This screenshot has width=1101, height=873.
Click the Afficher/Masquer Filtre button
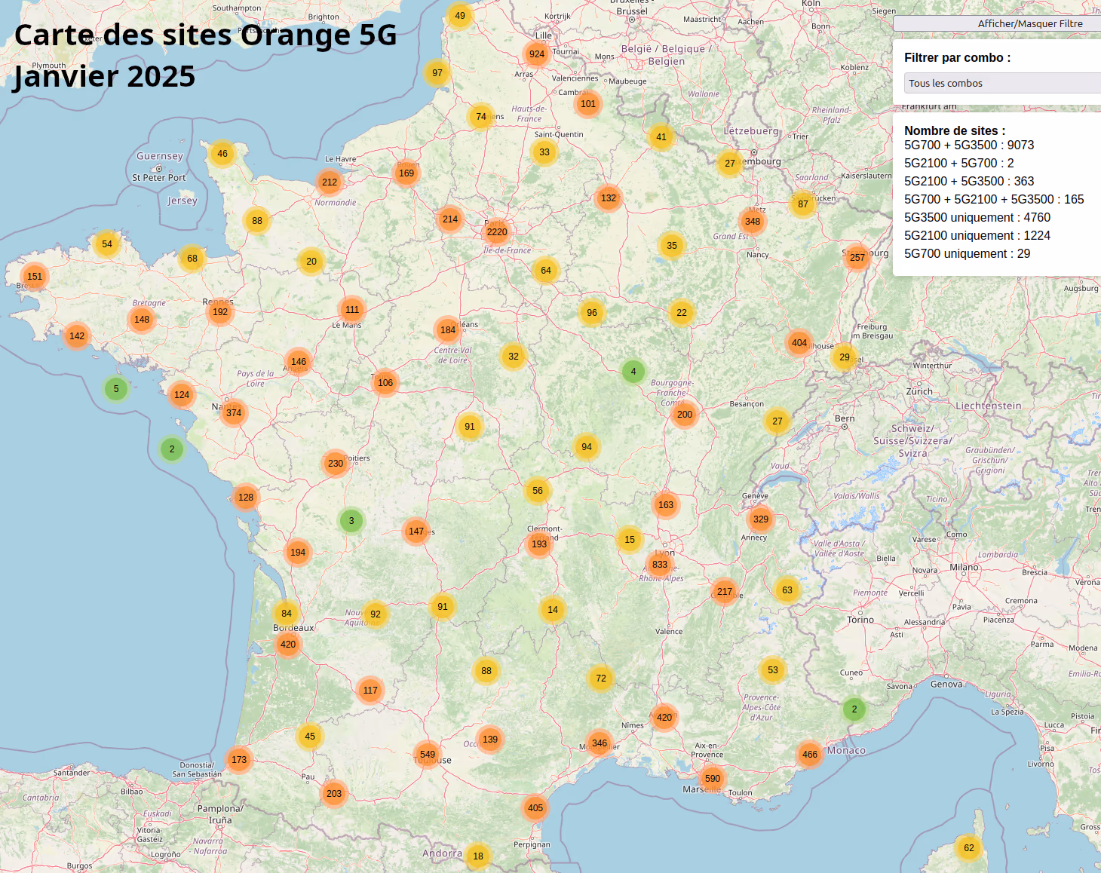pos(997,23)
